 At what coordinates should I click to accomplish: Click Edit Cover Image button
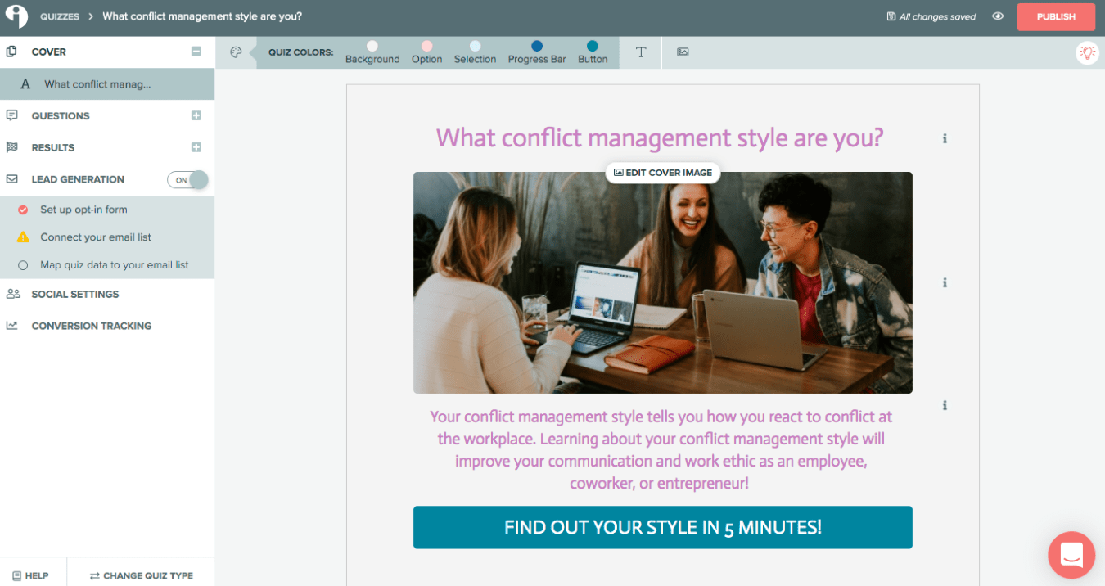coord(663,173)
